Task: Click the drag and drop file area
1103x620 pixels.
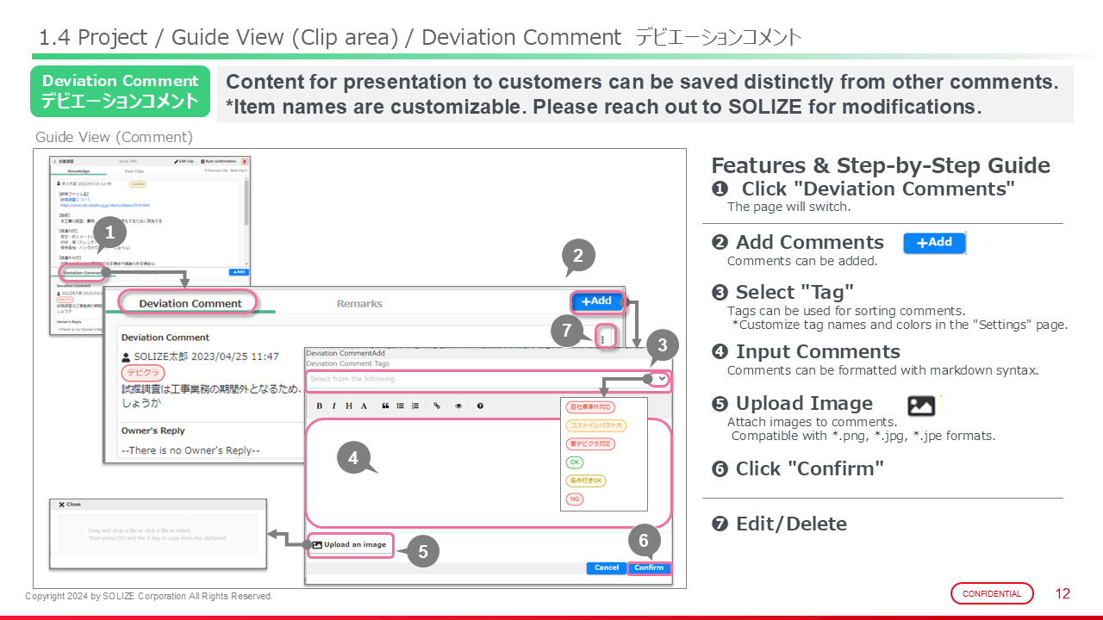Action: (x=157, y=534)
